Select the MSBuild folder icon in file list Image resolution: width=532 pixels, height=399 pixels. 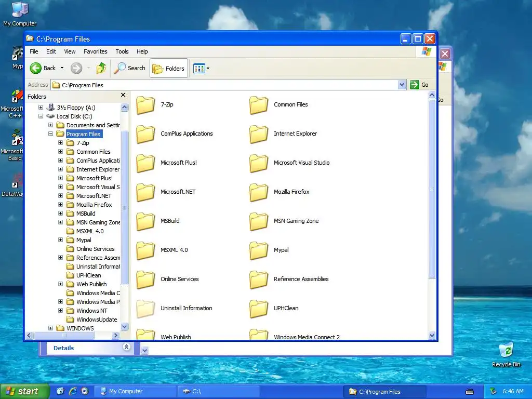click(x=145, y=221)
